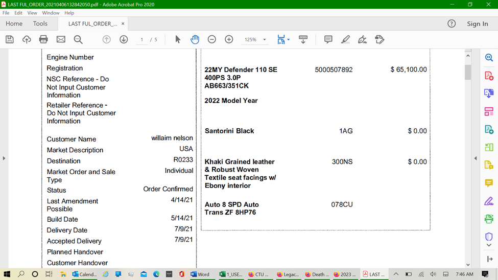This screenshot has width=498, height=280.
Task: Collapse the right tools pane arrow
Action: pos(476,158)
